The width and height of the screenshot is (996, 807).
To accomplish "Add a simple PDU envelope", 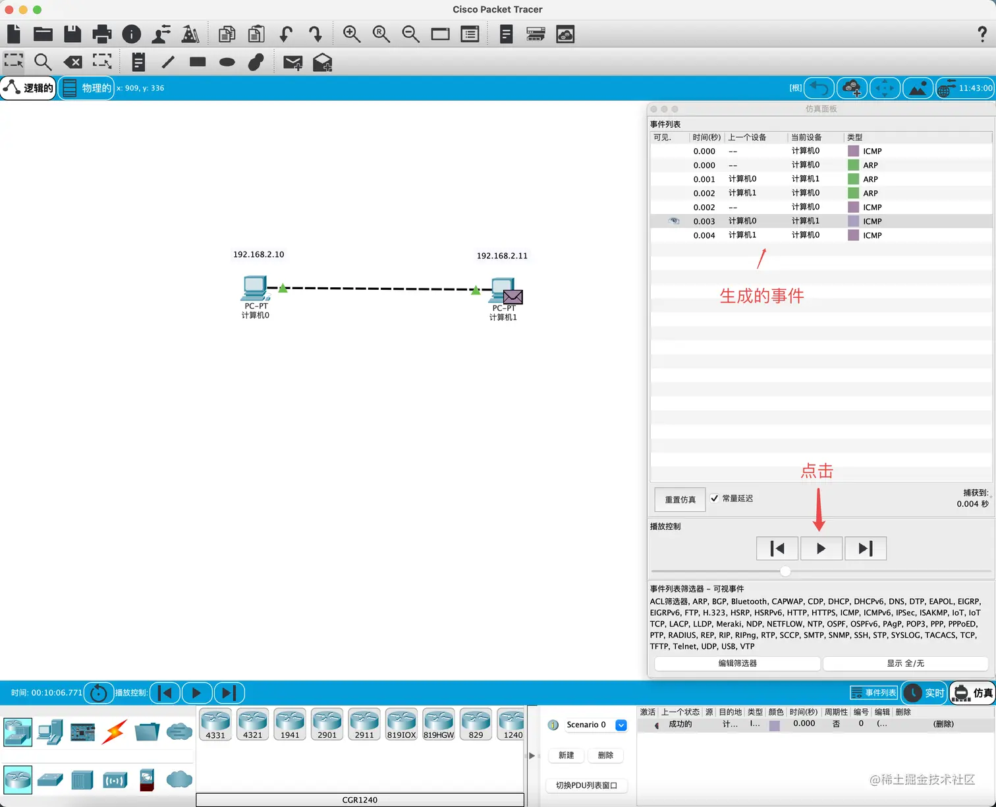I will point(292,63).
